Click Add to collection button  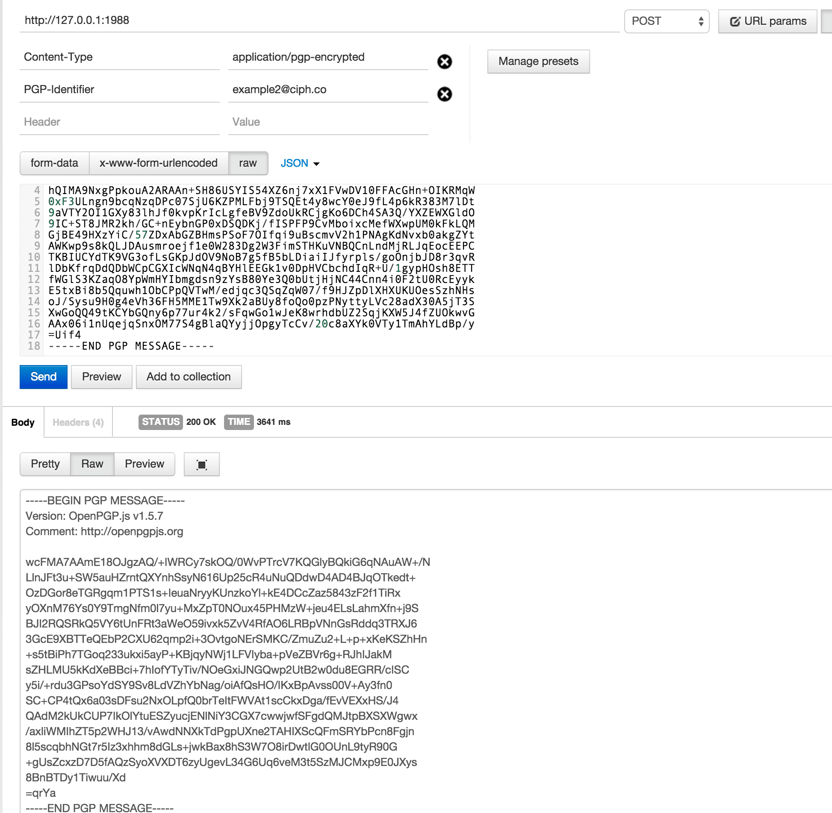tap(188, 376)
